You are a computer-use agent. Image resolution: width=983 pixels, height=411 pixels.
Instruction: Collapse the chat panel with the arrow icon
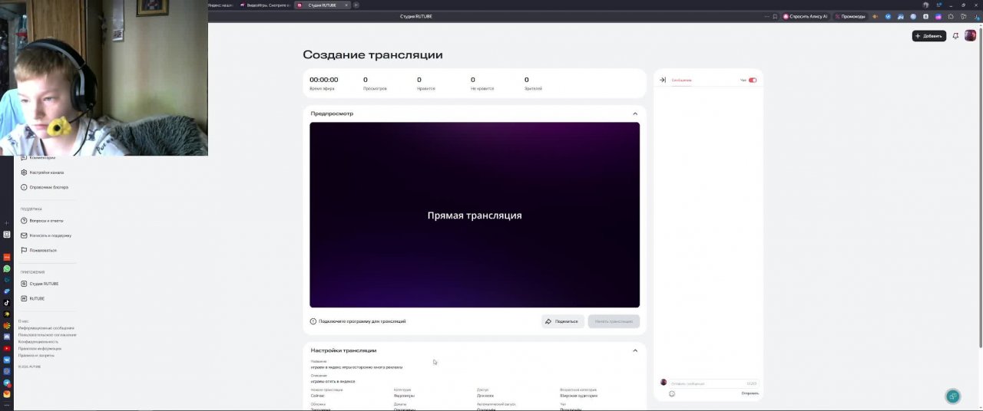[663, 80]
